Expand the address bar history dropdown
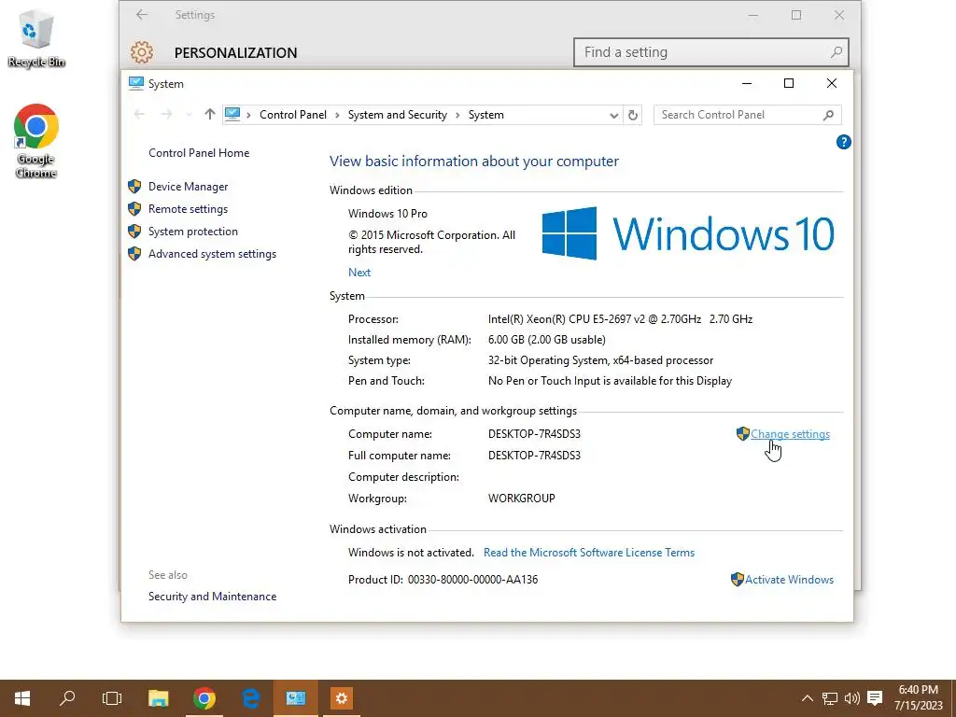This screenshot has height=717, width=956. click(613, 115)
